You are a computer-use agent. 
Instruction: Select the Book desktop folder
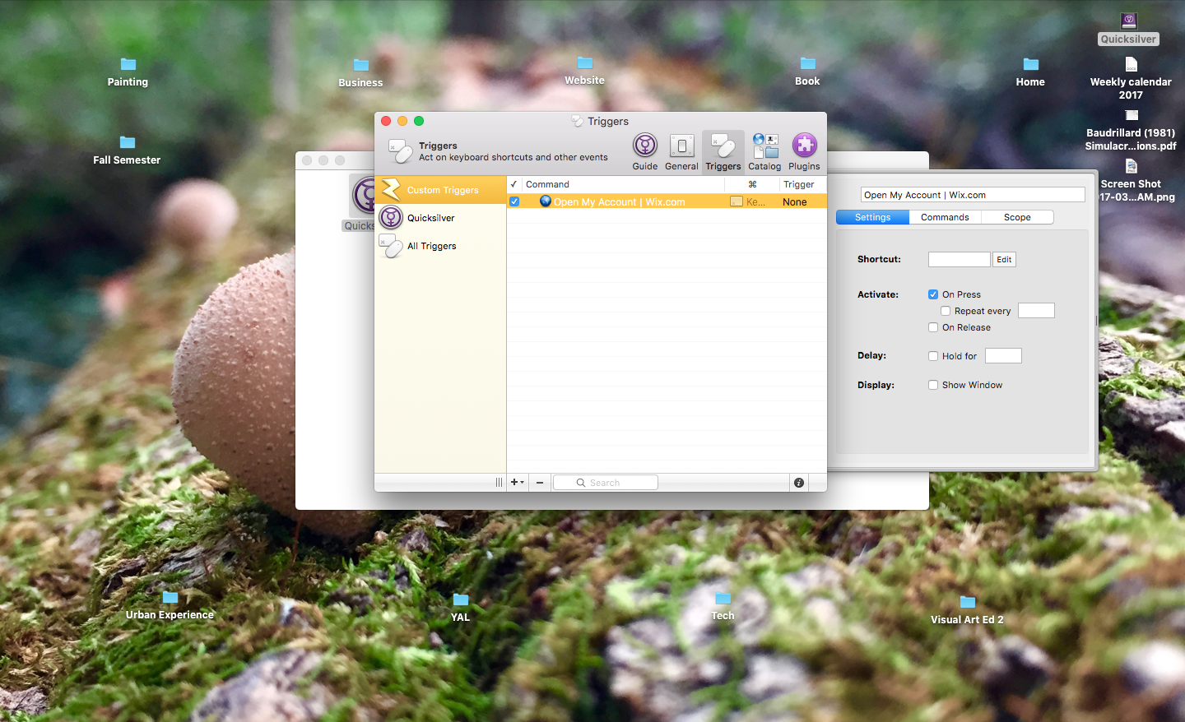click(x=807, y=72)
